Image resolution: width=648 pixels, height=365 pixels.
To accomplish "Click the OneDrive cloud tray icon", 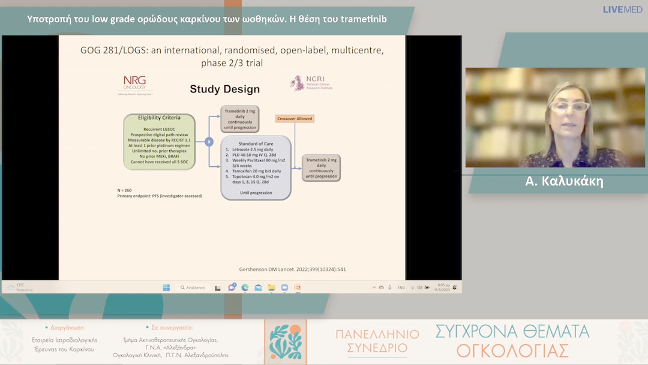I will pyautogui.click(x=382, y=288).
